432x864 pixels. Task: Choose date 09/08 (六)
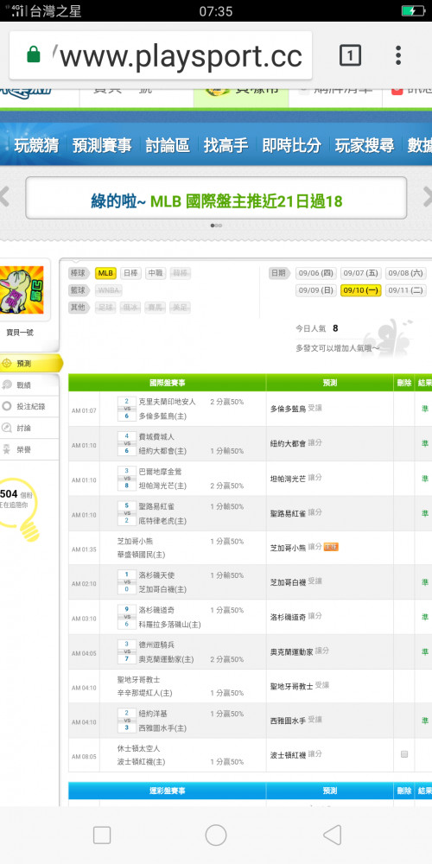point(405,273)
